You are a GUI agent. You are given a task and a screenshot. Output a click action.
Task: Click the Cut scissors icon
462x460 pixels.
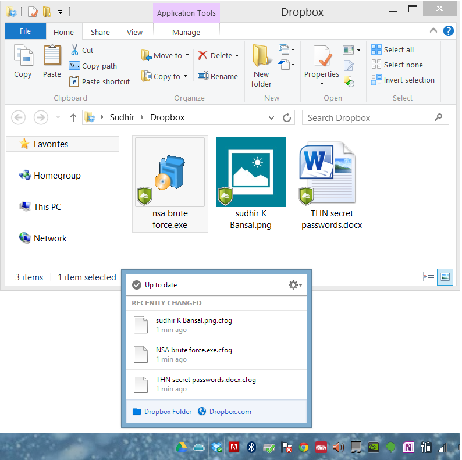click(74, 50)
